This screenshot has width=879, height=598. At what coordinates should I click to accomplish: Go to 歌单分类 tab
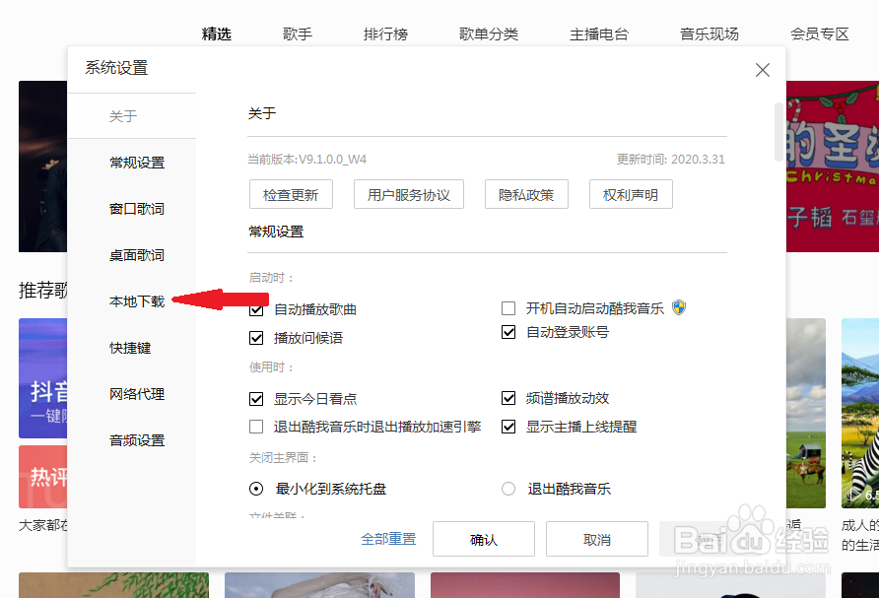(488, 34)
